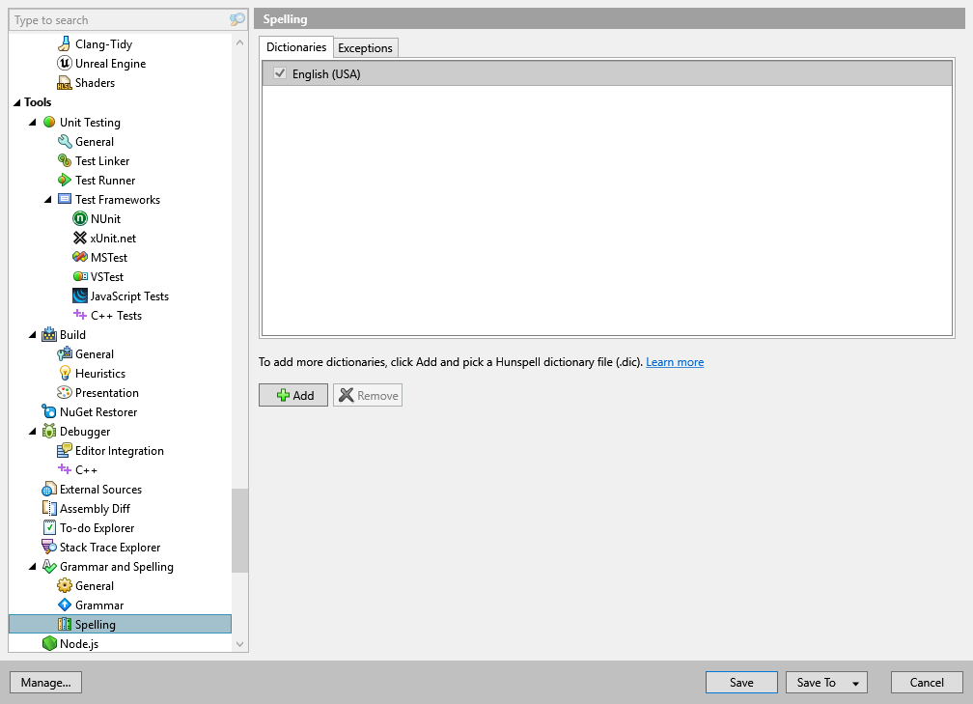Select the NUnit test framework icon

[78, 218]
